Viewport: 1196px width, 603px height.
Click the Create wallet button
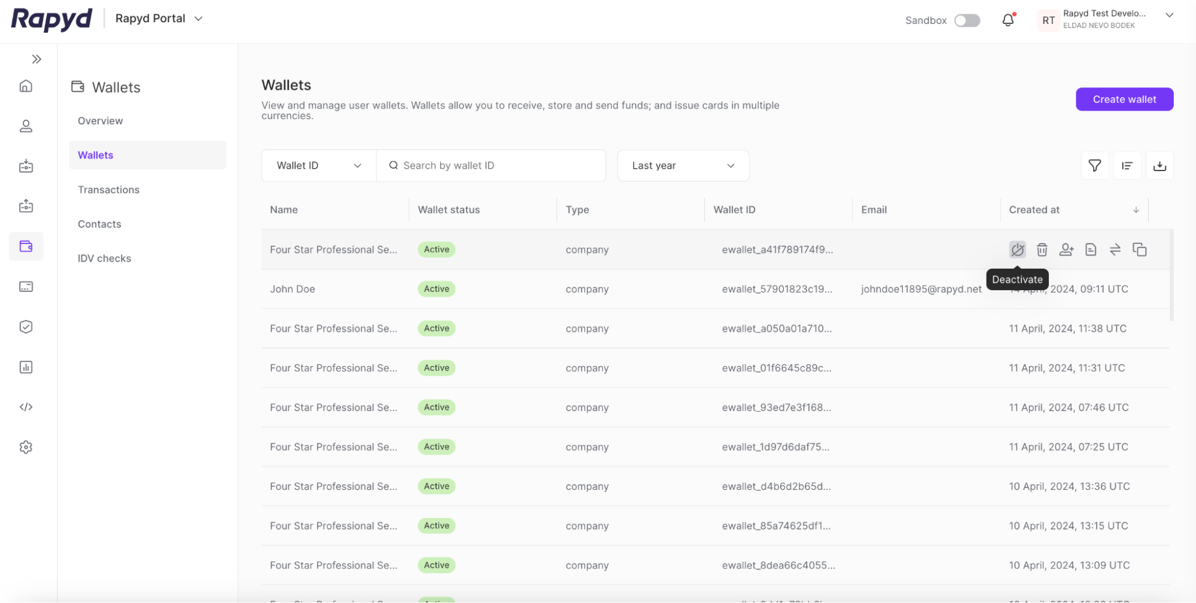(1124, 99)
